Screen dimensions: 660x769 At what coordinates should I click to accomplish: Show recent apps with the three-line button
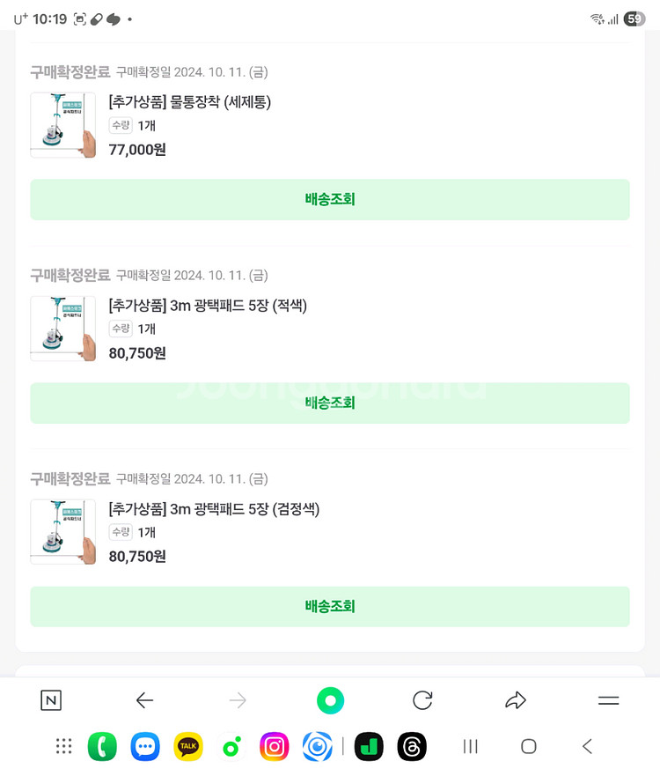[471, 747]
